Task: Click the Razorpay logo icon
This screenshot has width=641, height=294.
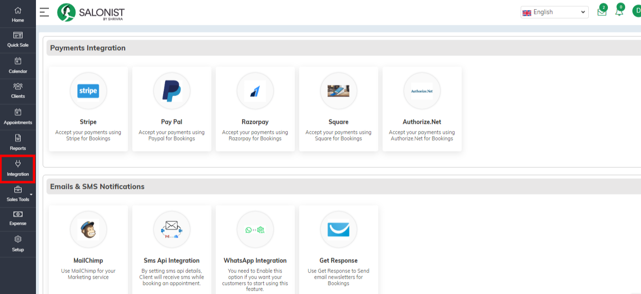Action: tap(255, 91)
